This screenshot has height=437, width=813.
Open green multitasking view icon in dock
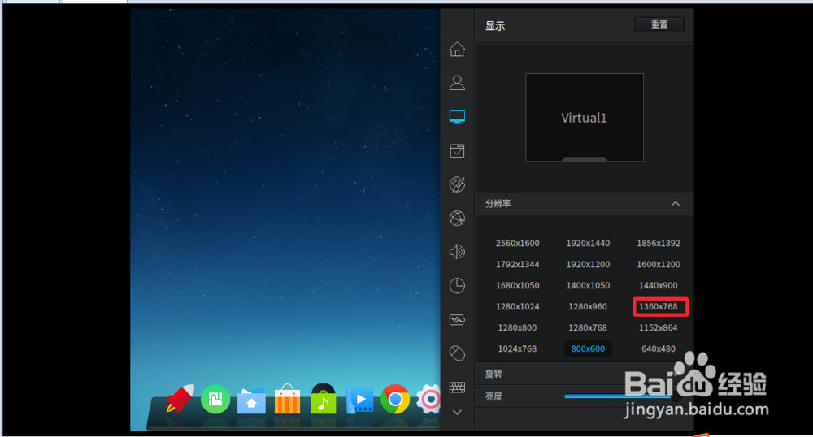pos(215,399)
